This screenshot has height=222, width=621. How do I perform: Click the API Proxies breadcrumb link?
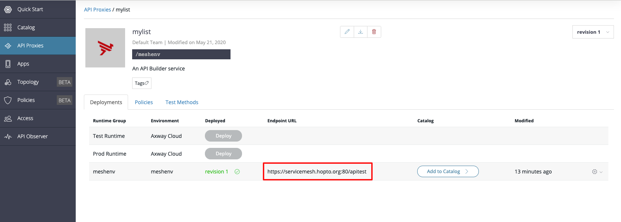(97, 10)
